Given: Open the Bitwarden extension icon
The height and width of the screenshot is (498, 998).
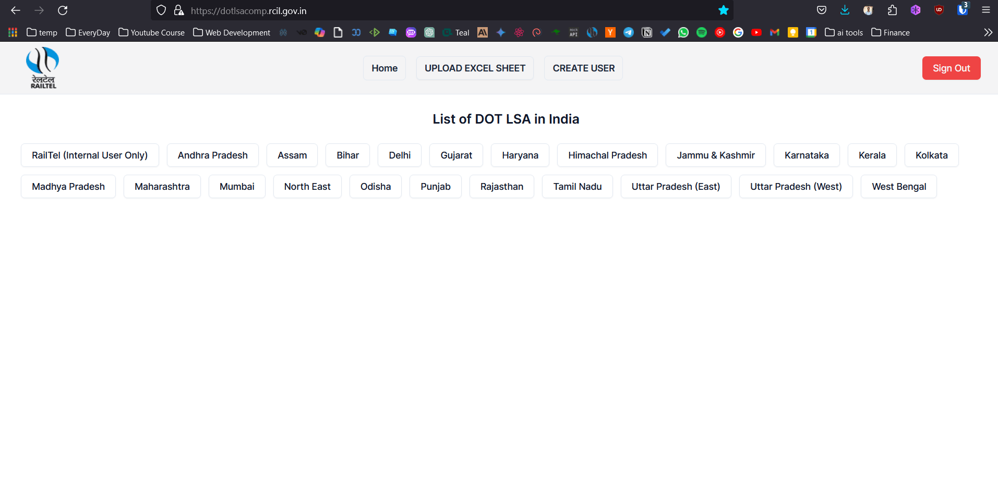Looking at the screenshot, I should pos(962,10).
